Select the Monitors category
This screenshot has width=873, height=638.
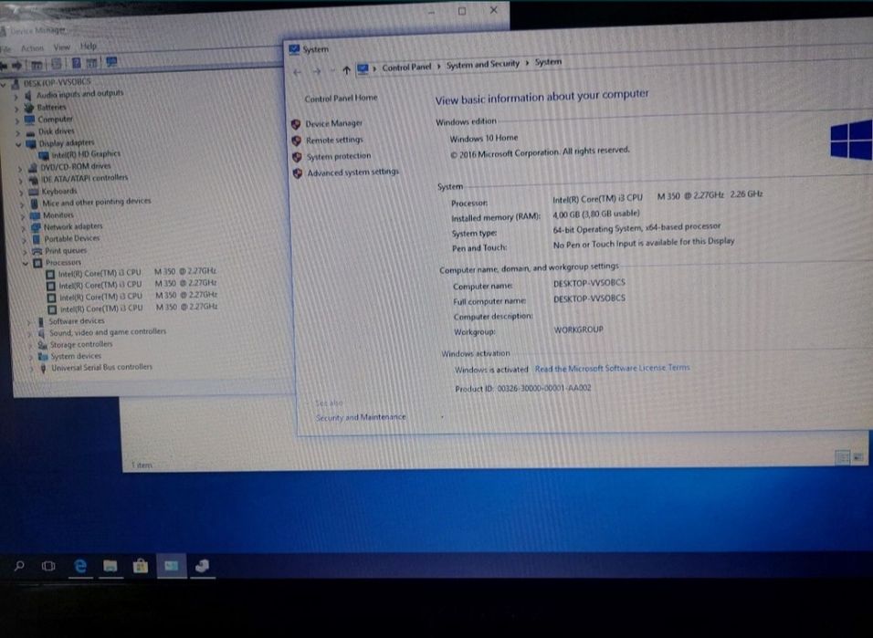(58, 214)
